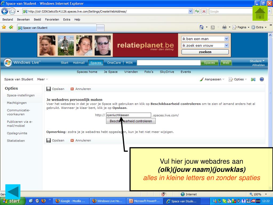Click the quick launch Internet Explorer icon
Screen dimensions: 273x205
click(x=31, y=201)
